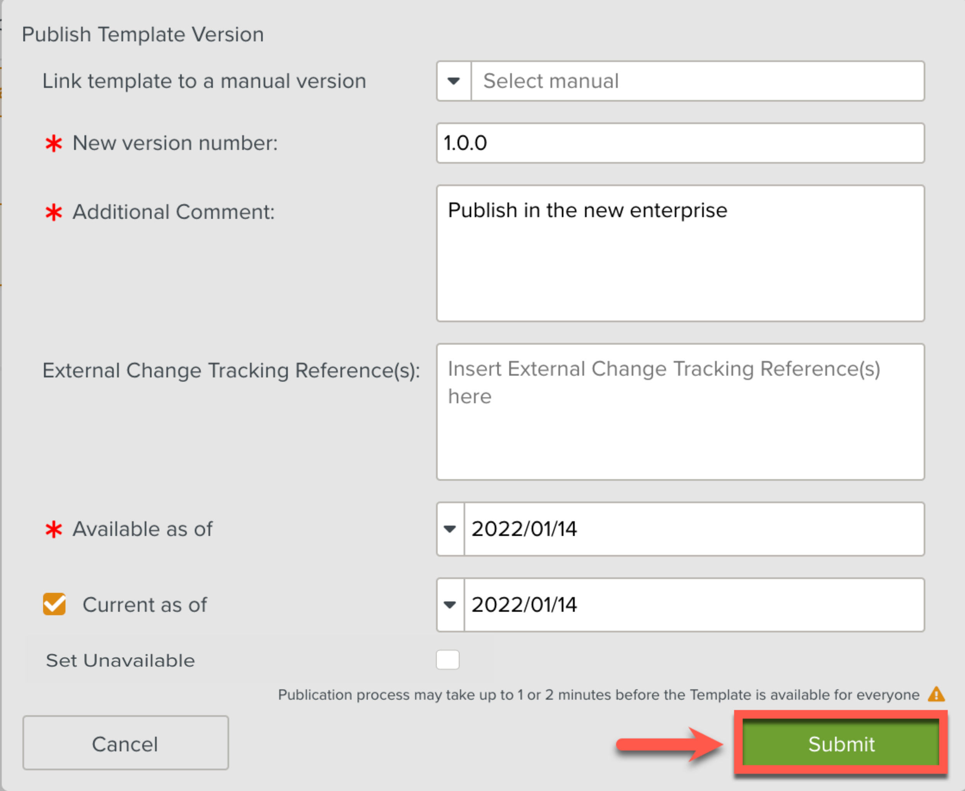Click the red asterisk beside Additional Comment

tap(54, 212)
